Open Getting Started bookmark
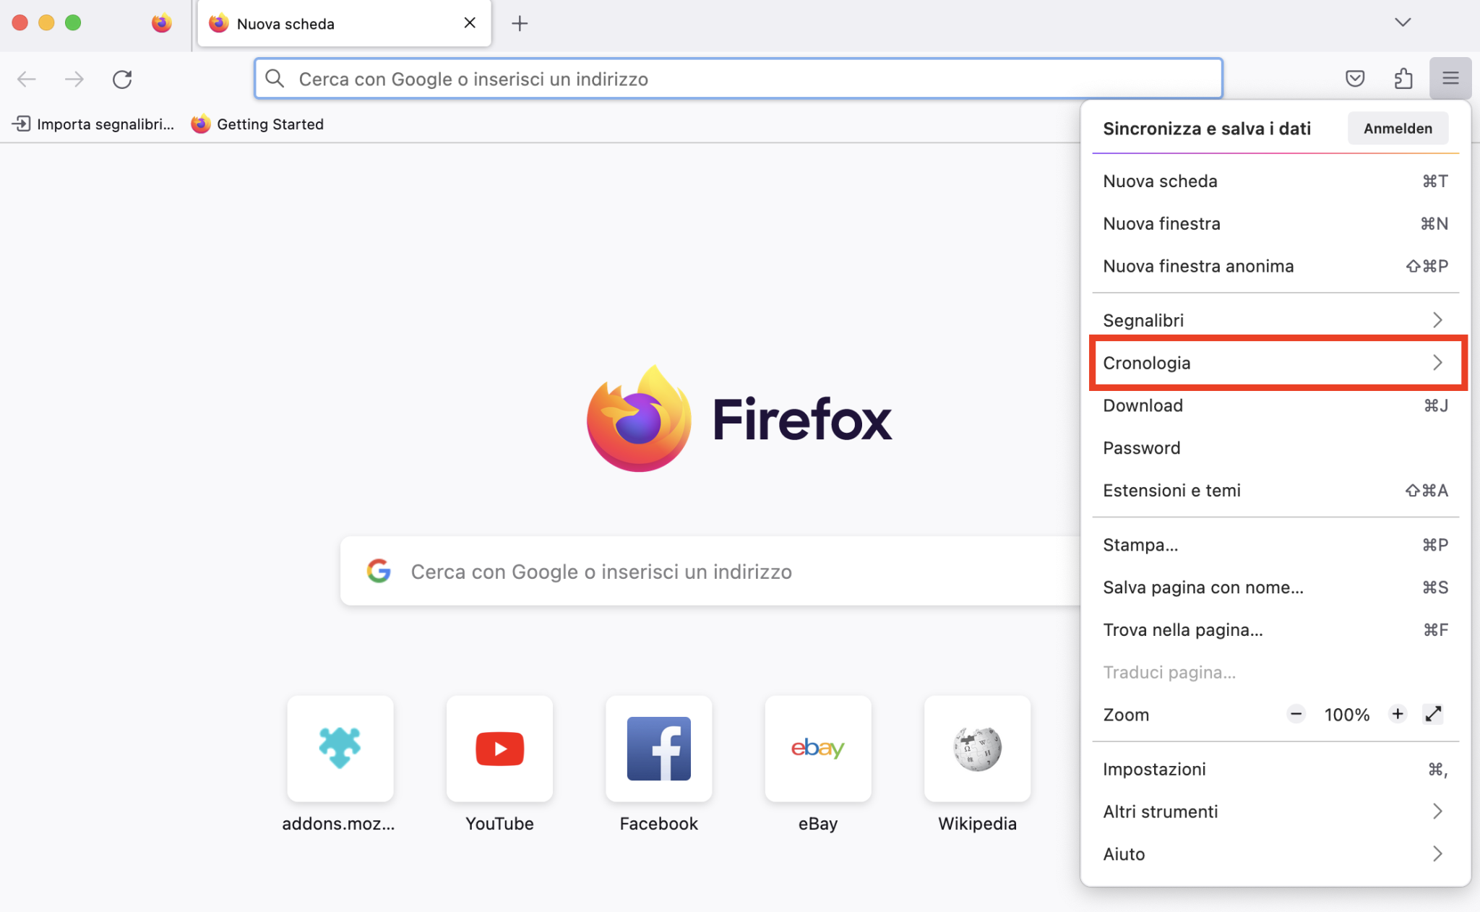The width and height of the screenshot is (1480, 912). (258, 124)
